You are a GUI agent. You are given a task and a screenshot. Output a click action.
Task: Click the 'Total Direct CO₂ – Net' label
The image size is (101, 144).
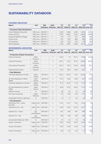(16, 107)
